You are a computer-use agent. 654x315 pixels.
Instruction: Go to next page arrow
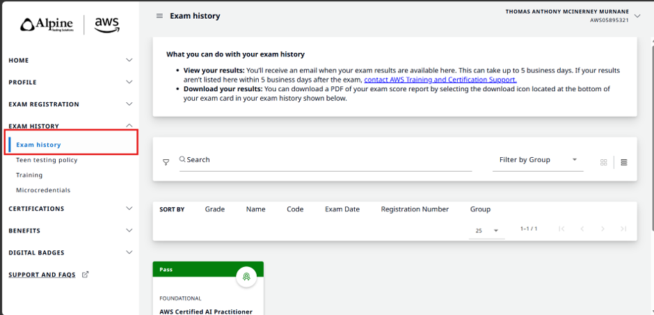click(603, 229)
